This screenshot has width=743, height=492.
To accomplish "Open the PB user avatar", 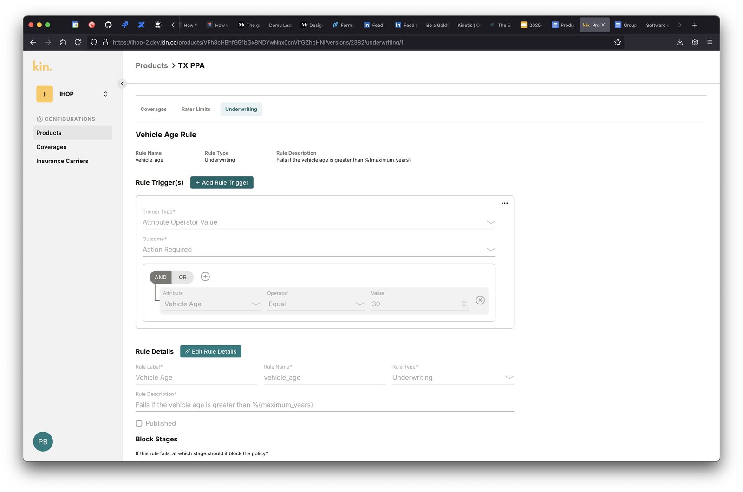I will [x=43, y=441].
